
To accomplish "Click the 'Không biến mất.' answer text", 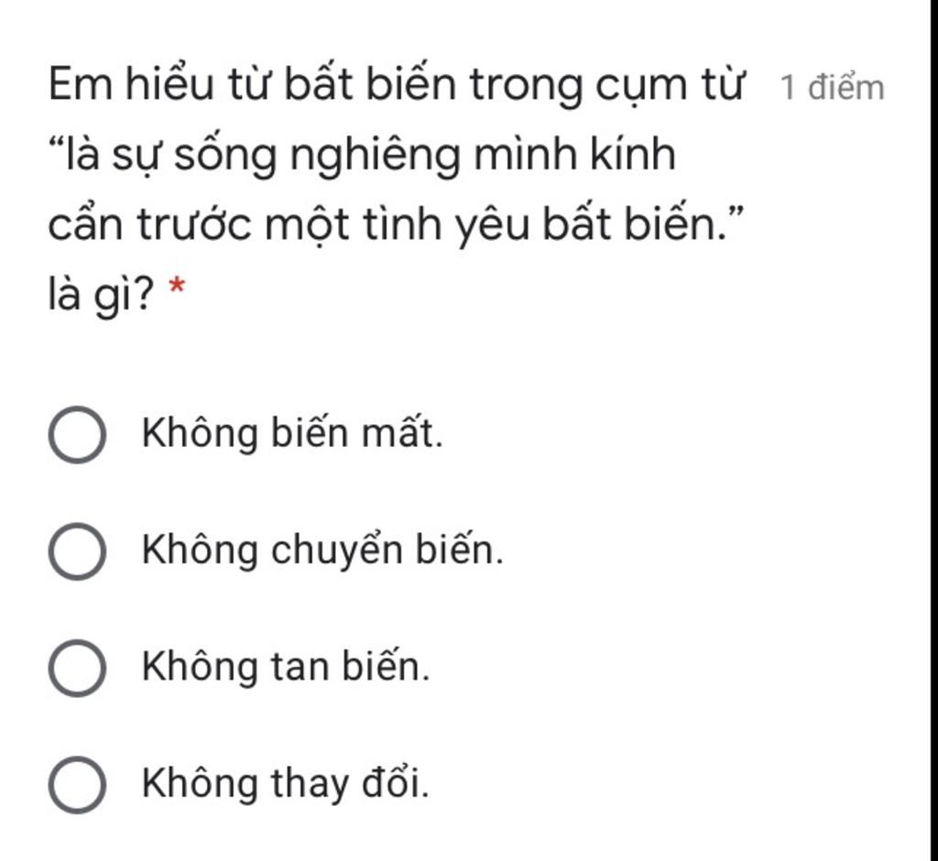I will [x=292, y=432].
